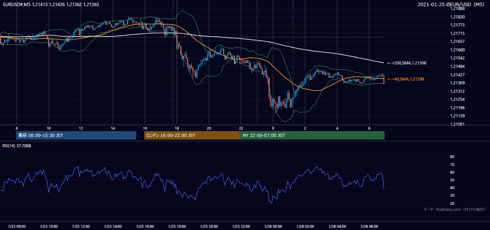Image resolution: width=490 pixels, height=230 pixels.
Task: Select price axis label 1.21484
Action: [x=457, y=66]
